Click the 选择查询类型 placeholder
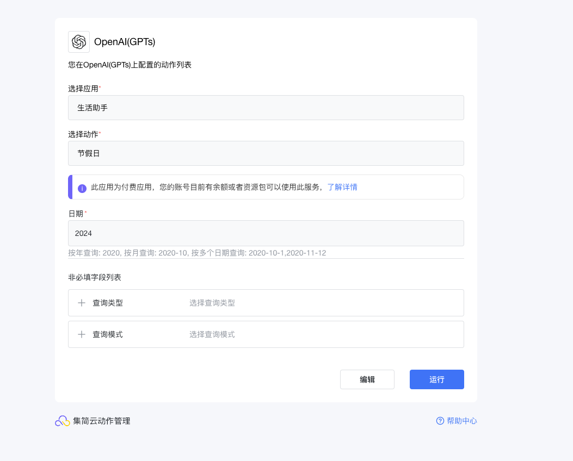 (212, 303)
